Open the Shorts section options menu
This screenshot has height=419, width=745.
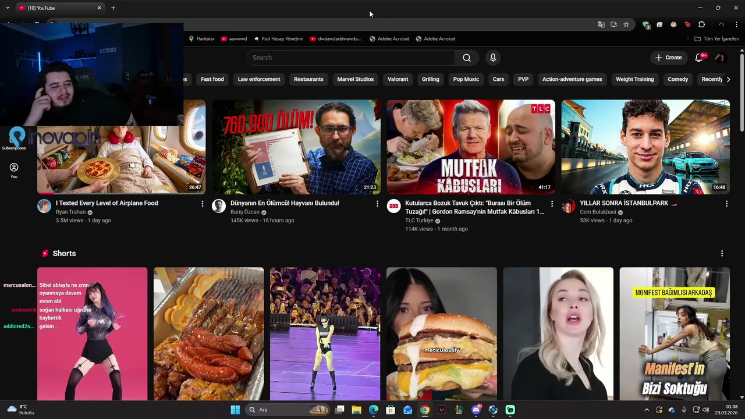pos(722,254)
